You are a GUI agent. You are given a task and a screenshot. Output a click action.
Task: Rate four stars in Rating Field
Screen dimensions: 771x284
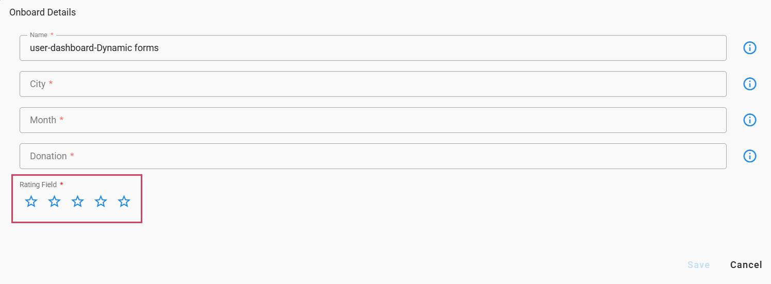[x=101, y=202]
